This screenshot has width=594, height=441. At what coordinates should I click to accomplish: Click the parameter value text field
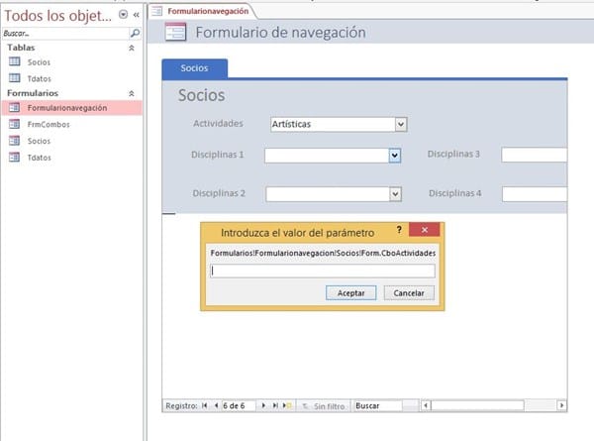[323, 271]
